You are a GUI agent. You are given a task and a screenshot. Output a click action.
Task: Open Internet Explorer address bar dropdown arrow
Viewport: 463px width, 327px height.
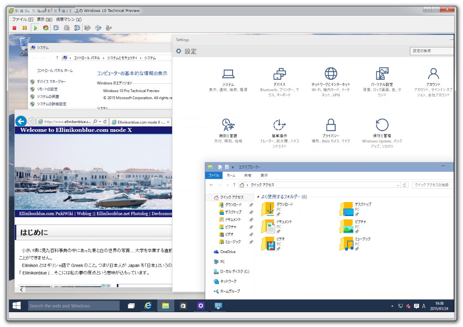(100, 121)
